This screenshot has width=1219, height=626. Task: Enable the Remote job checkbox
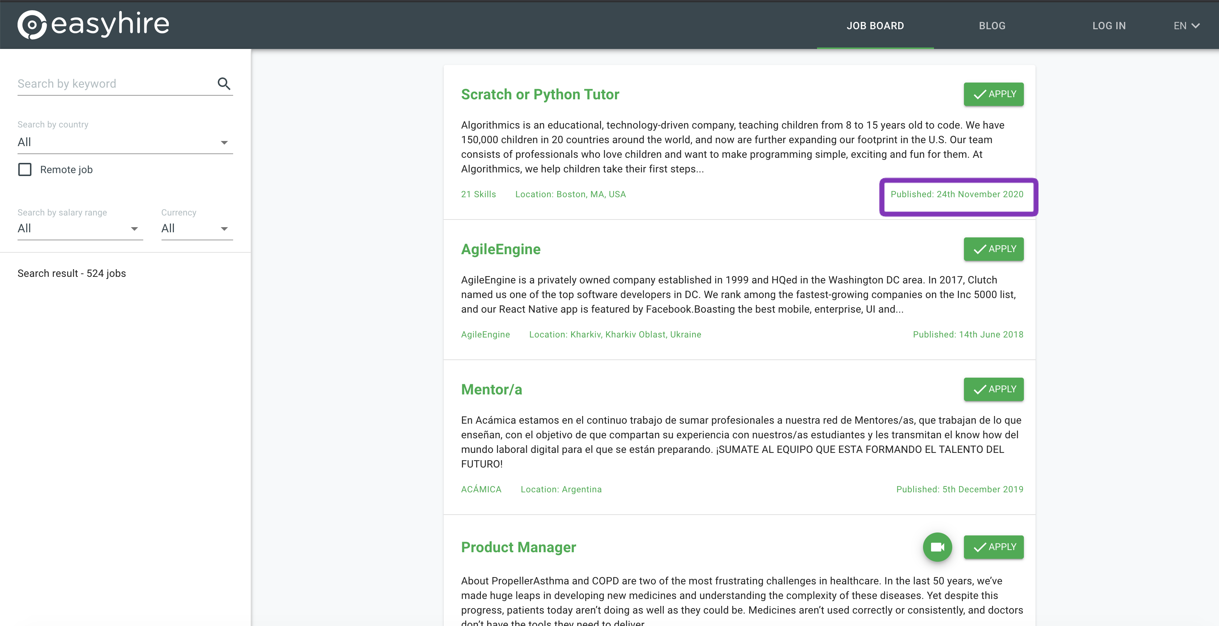pos(24,170)
